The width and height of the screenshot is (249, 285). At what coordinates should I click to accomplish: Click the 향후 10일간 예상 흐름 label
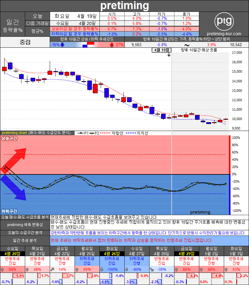pos(199,50)
